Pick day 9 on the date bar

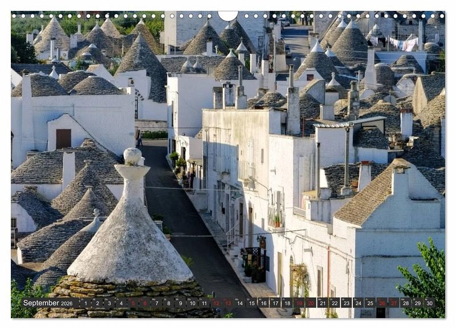click(x=180, y=303)
